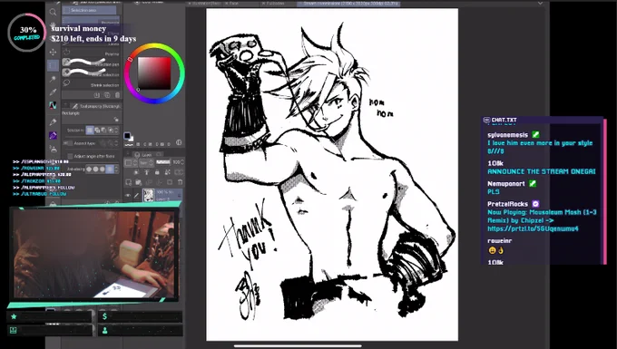
Task: Open the Selection mode stepper arrows
Action: coord(117,131)
